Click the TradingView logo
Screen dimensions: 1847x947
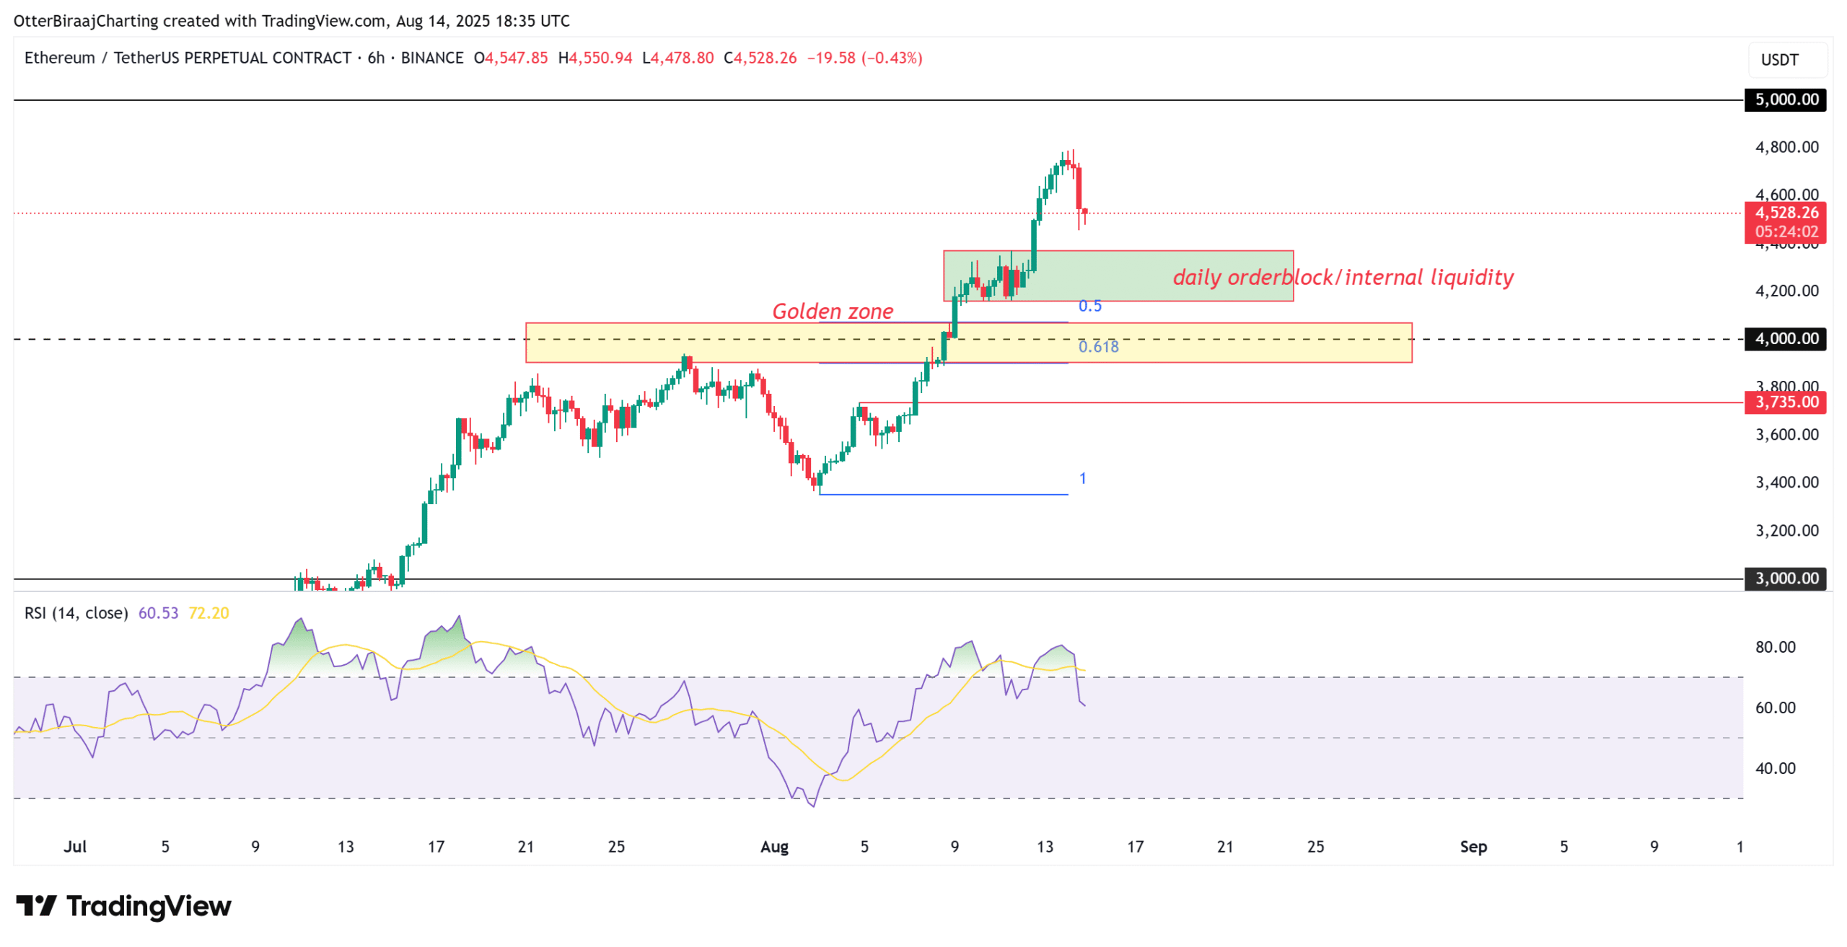pos(123,907)
